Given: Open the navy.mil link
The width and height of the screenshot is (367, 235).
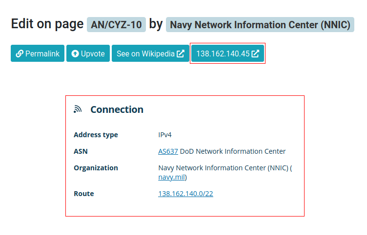Looking at the screenshot, I should click(x=172, y=177).
